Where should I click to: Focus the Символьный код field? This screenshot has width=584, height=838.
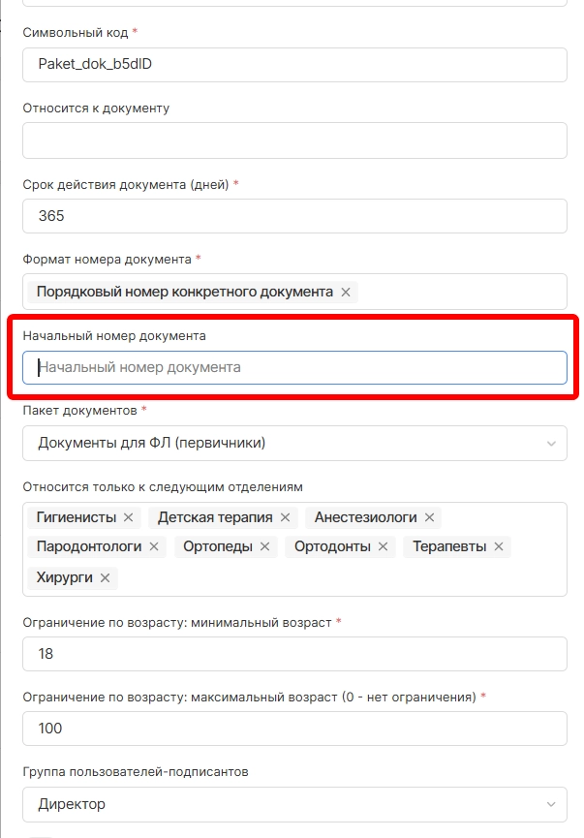[294, 64]
